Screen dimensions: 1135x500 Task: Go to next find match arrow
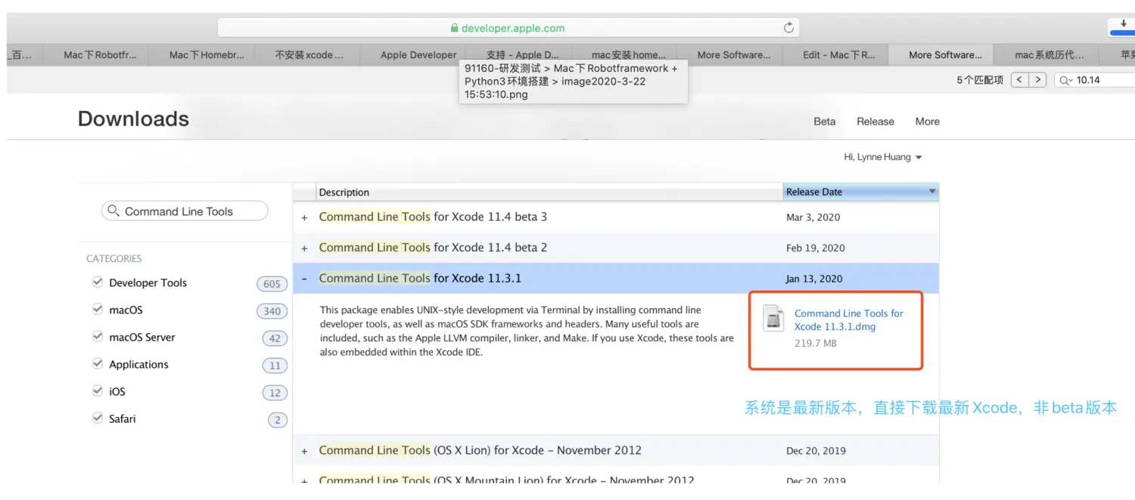[x=1038, y=79]
